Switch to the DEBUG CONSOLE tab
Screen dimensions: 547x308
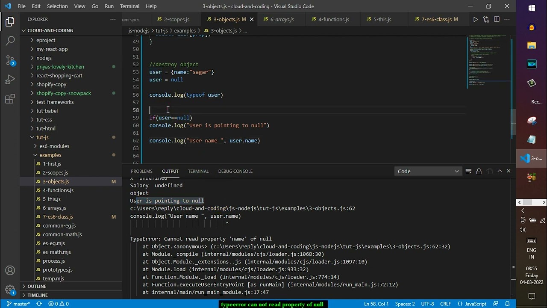point(235,171)
